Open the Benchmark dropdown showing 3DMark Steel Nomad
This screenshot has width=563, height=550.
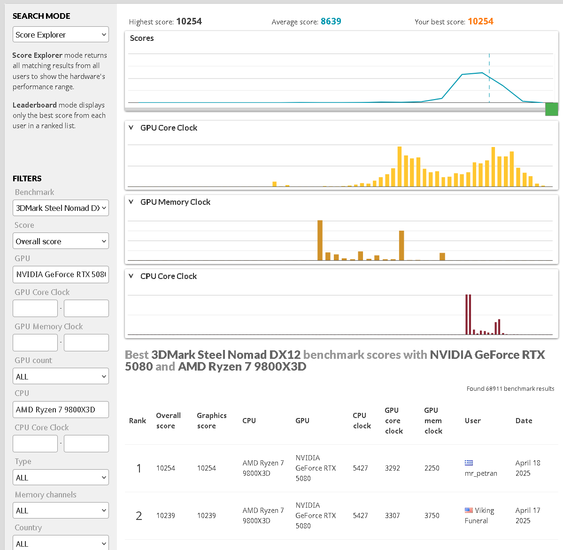point(61,208)
